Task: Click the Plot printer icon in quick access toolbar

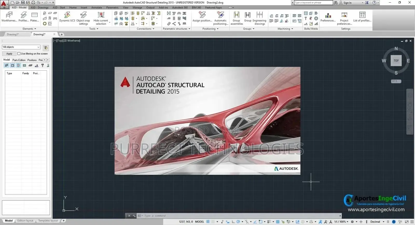Action: point(33,3)
